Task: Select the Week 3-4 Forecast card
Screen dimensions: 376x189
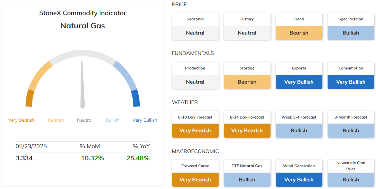Action: click(299, 124)
